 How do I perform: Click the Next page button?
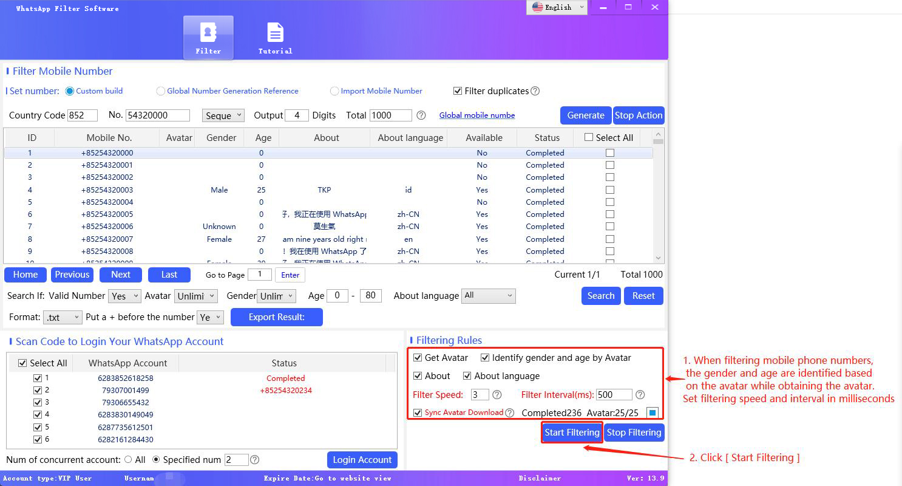click(x=121, y=275)
